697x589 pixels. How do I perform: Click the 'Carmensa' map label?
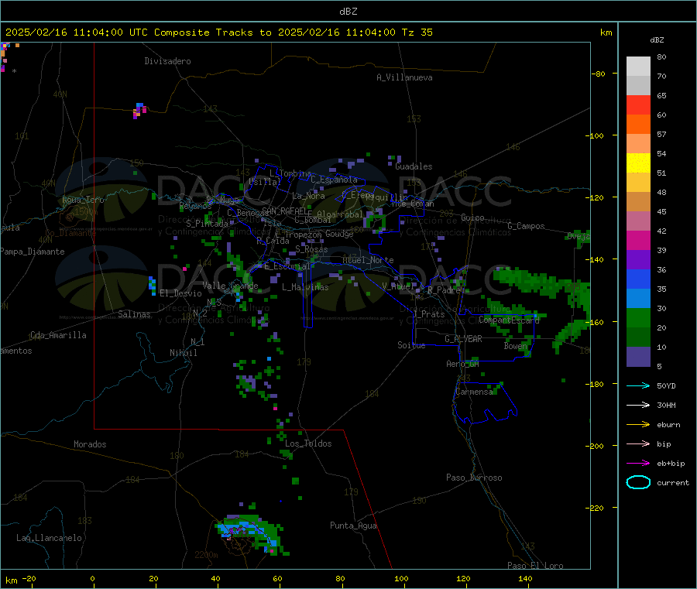(474, 392)
